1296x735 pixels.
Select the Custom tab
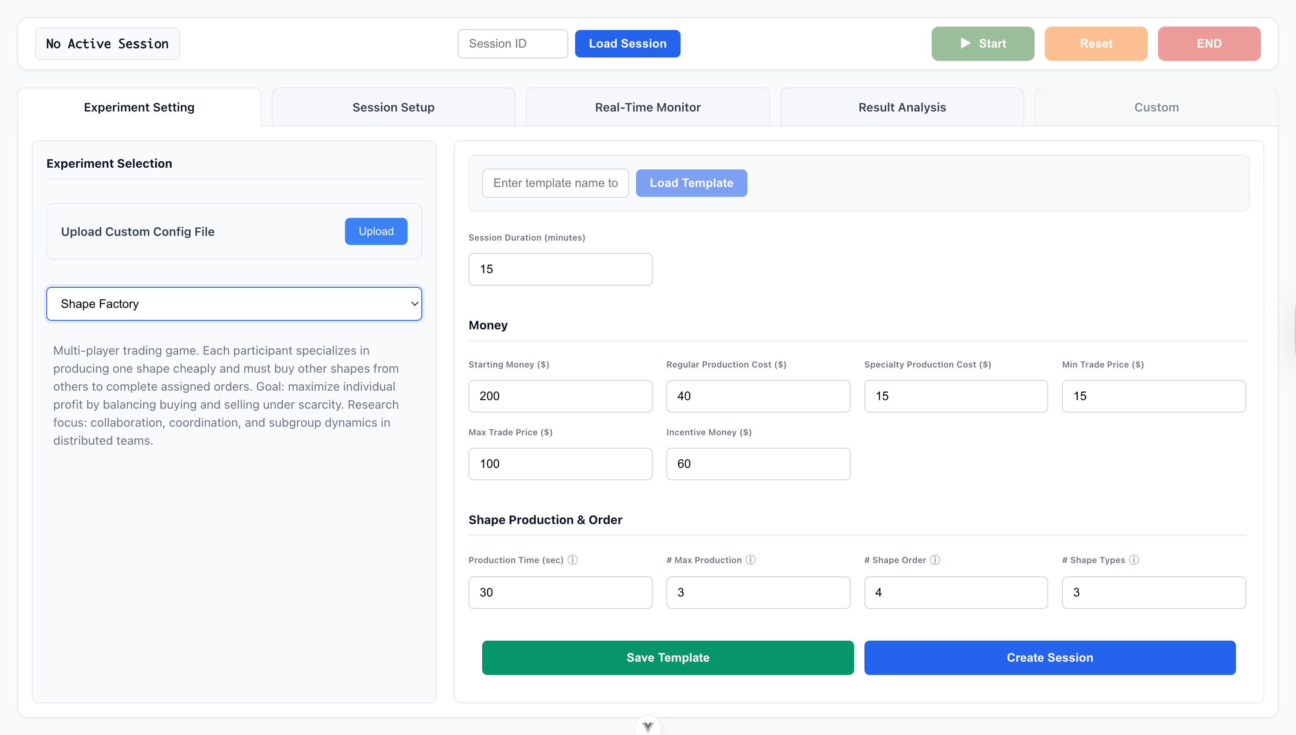1156,108
